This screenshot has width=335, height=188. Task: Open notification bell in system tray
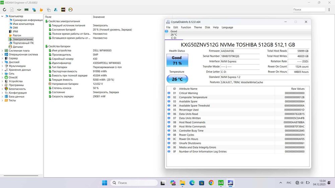tap(329, 183)
